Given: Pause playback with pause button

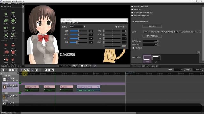Looking at the screenshot, I should coord(82,66).
